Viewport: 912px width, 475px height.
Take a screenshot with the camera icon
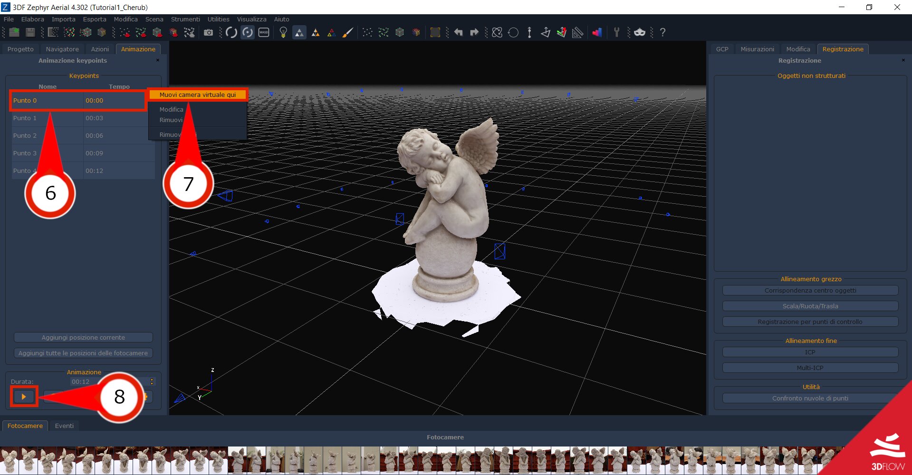pos(208,32)
